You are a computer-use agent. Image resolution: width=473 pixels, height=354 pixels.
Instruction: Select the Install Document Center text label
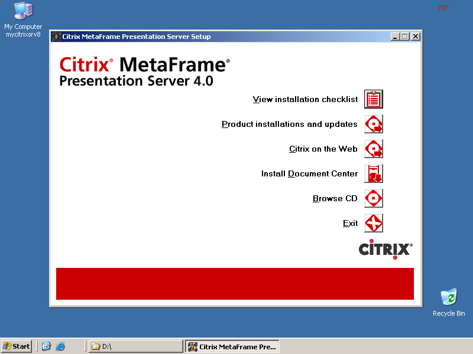[309, 174]
